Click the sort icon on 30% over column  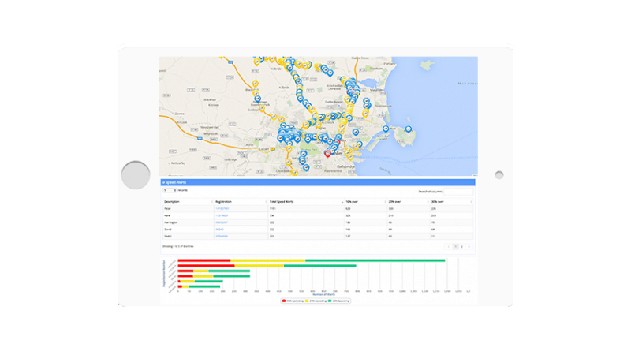[470, 202]
